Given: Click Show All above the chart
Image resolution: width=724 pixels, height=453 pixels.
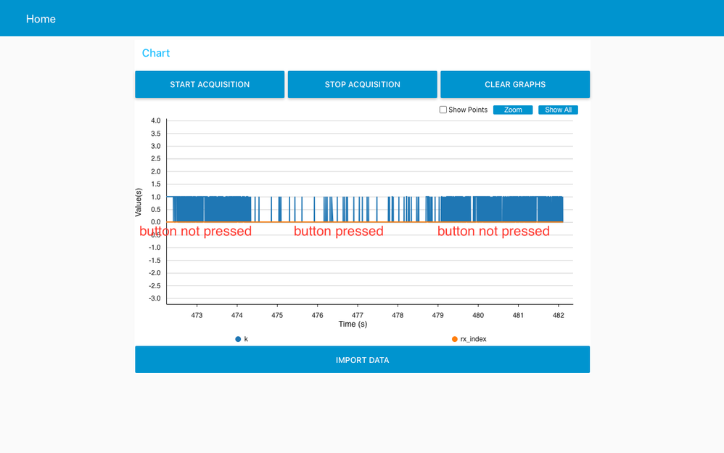Looking at the screenshot, I should coord(558,110).
